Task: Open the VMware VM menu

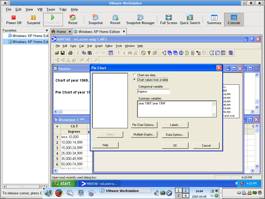Action: 40,10
